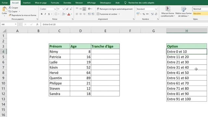Apply fill color bucket
This screenshot has width=208, height=117.
pyautogui.click(x=63, y=14)
